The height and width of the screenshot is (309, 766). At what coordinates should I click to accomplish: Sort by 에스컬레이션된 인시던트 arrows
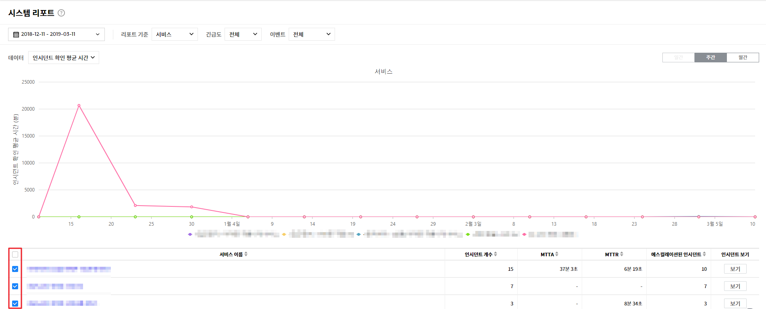coord(704,254)
